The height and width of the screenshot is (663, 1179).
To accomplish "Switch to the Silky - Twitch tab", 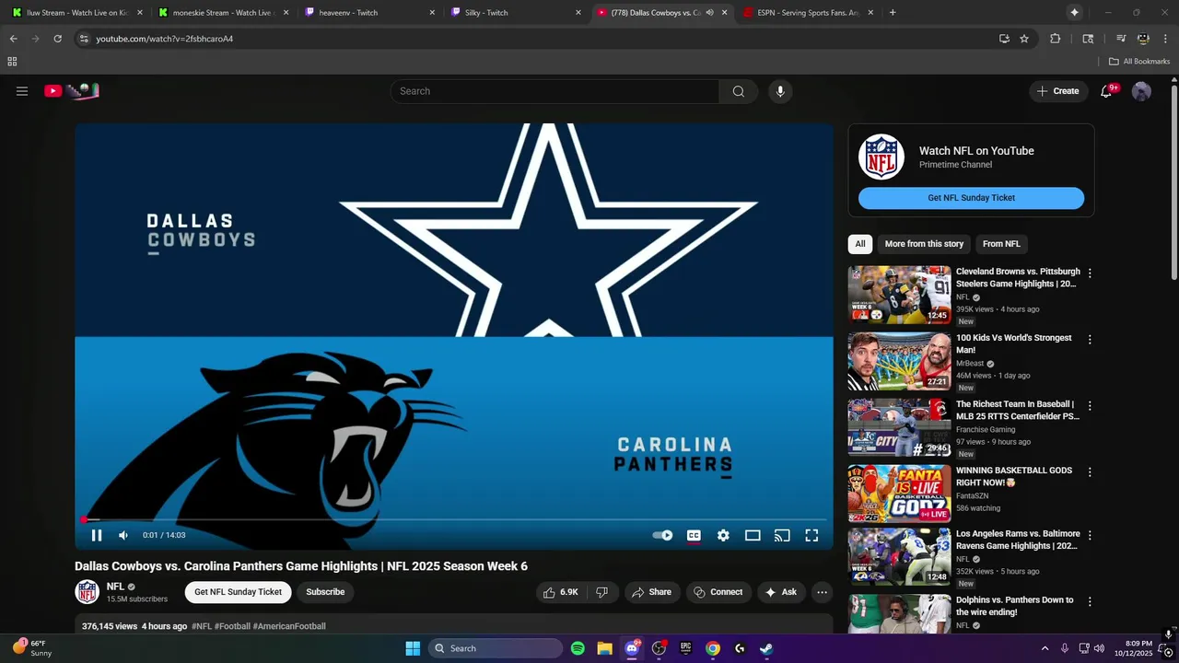I will click(x=516, y=13).
